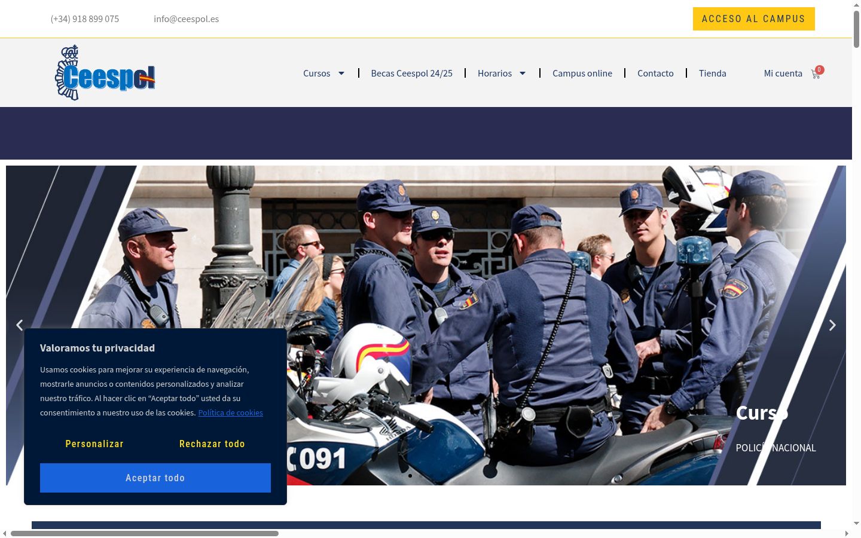Open Becas Ceespol 24/25 page

[412, 73]
